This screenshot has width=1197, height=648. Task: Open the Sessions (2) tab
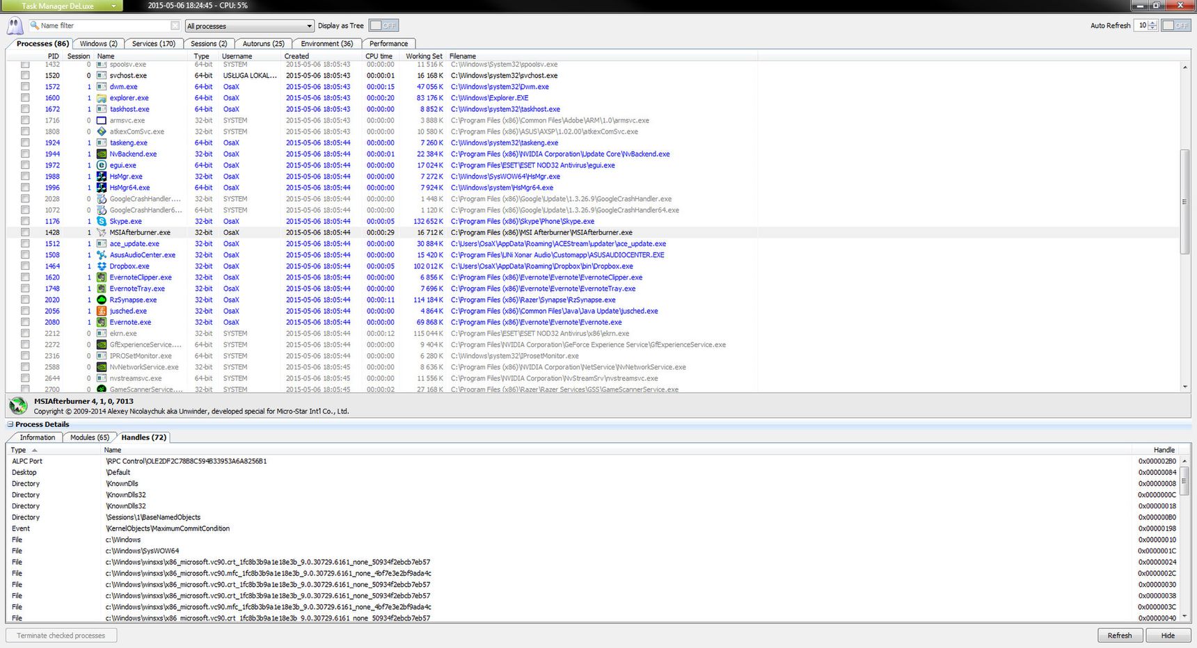click(209, 43)
